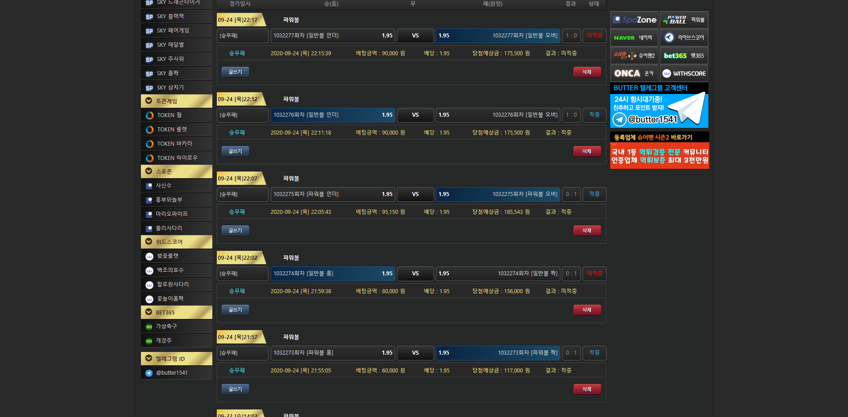The height and width of the screenshot is (417, 848).
Task: Click the SpoZone logo banner
Action: click(x=634, y=20)
